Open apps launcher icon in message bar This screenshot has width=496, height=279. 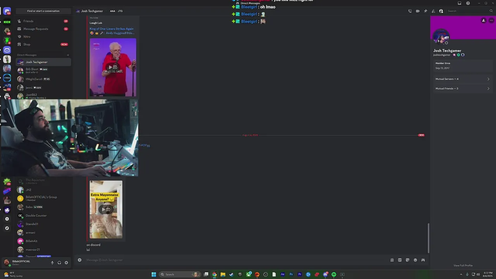pyautogui.click(x=423, y=260)
